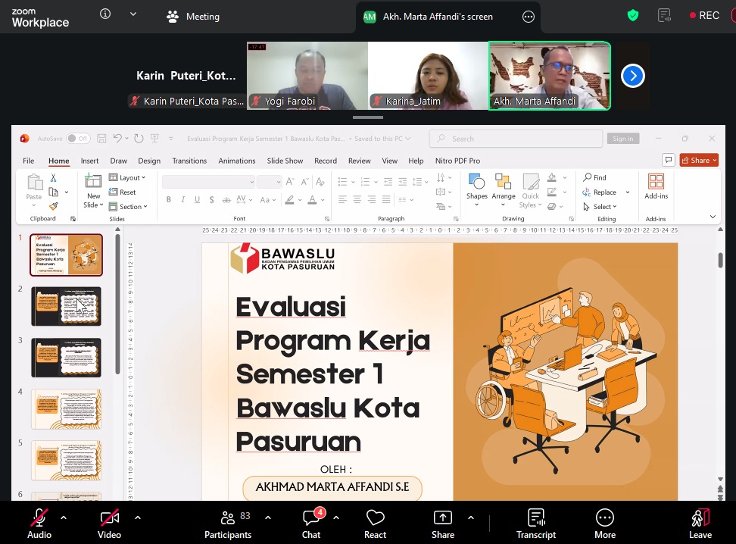Open the Font Color picker
This screenshot has width=736, height=544.
click(312, 200)
